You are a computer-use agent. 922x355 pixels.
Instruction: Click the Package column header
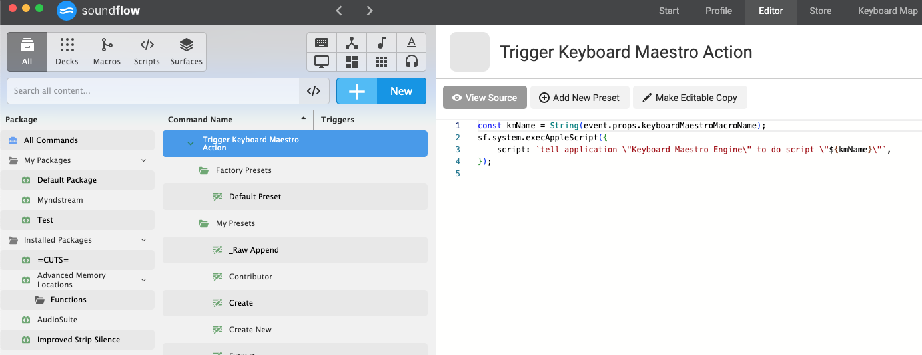[21, 120]
